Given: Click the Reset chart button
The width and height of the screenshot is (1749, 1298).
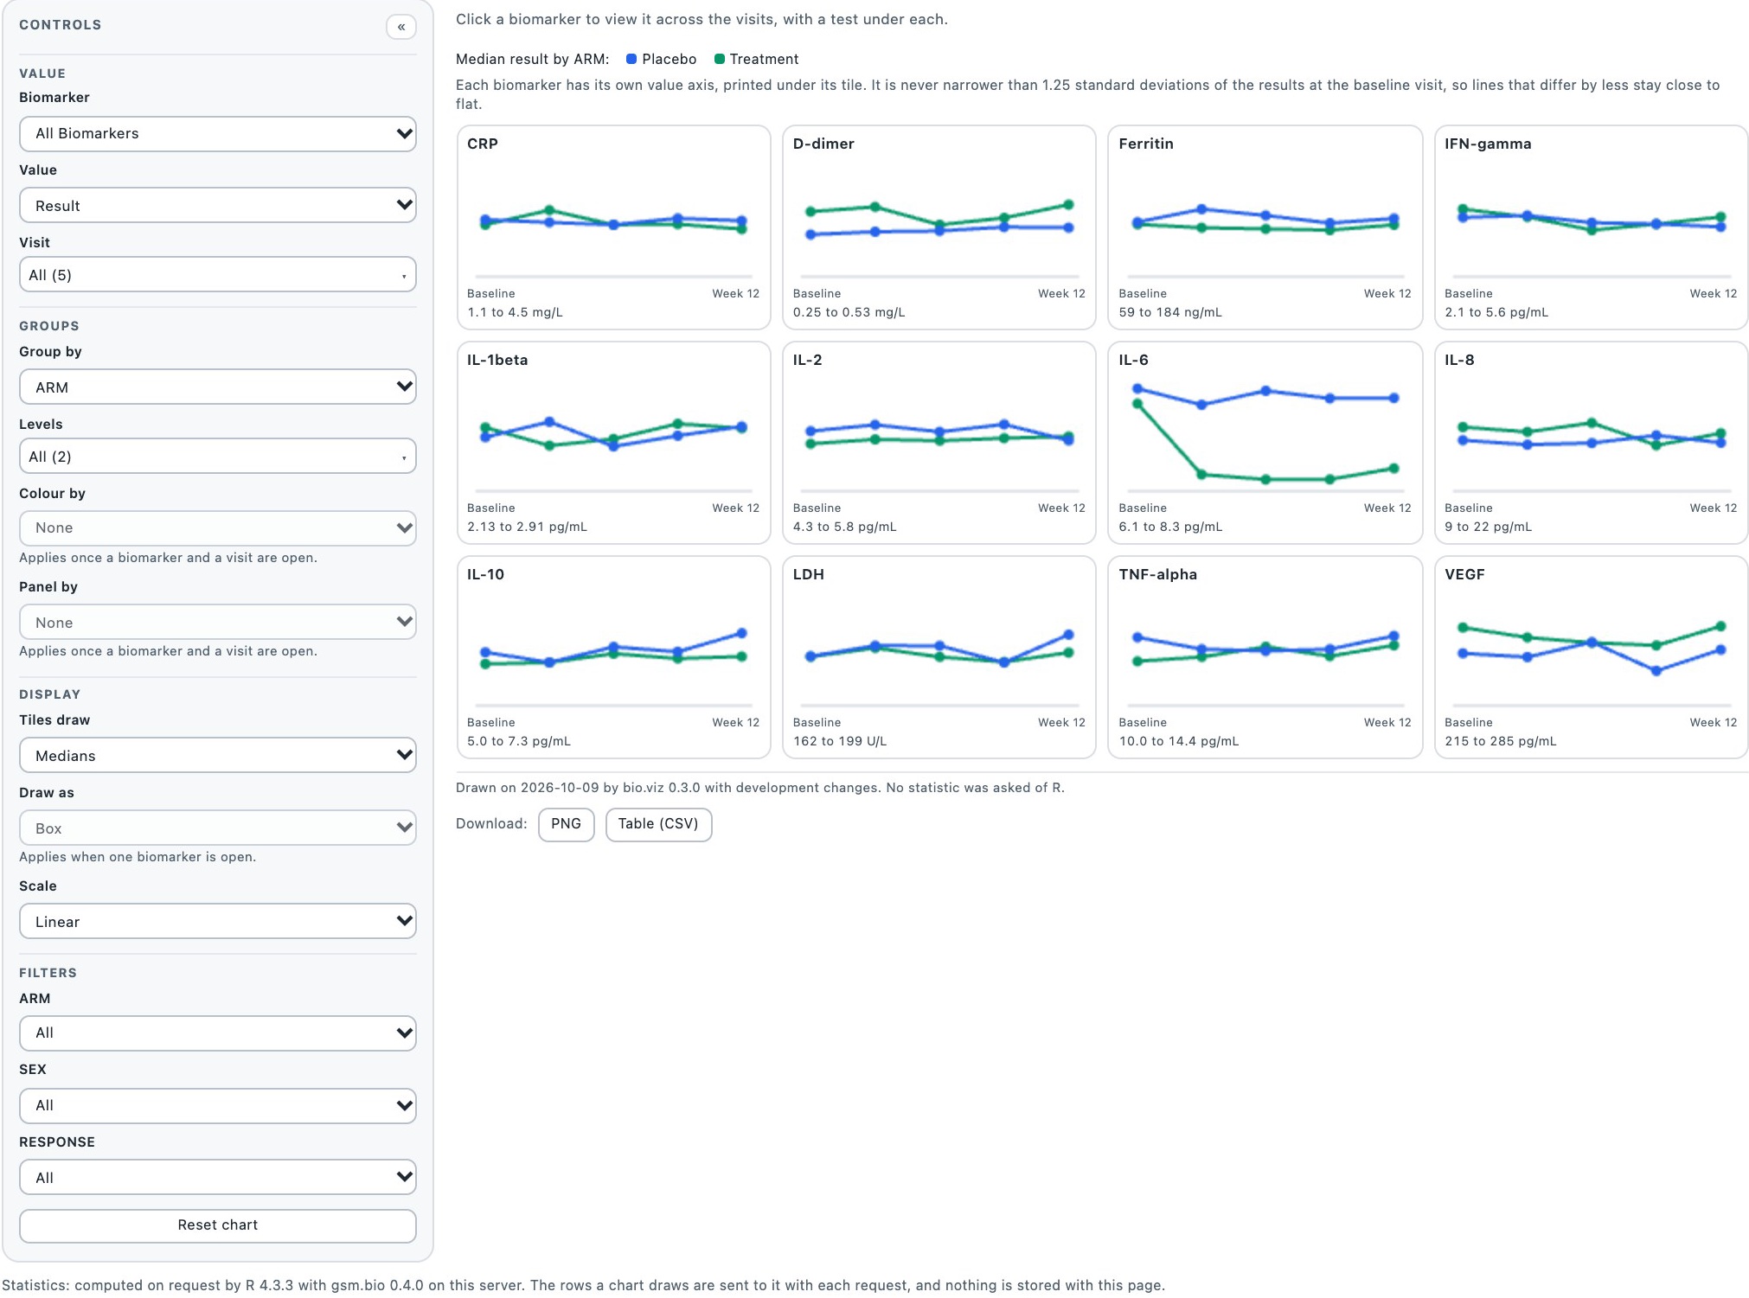Looking at the screenshot, I should point(218,1225).
